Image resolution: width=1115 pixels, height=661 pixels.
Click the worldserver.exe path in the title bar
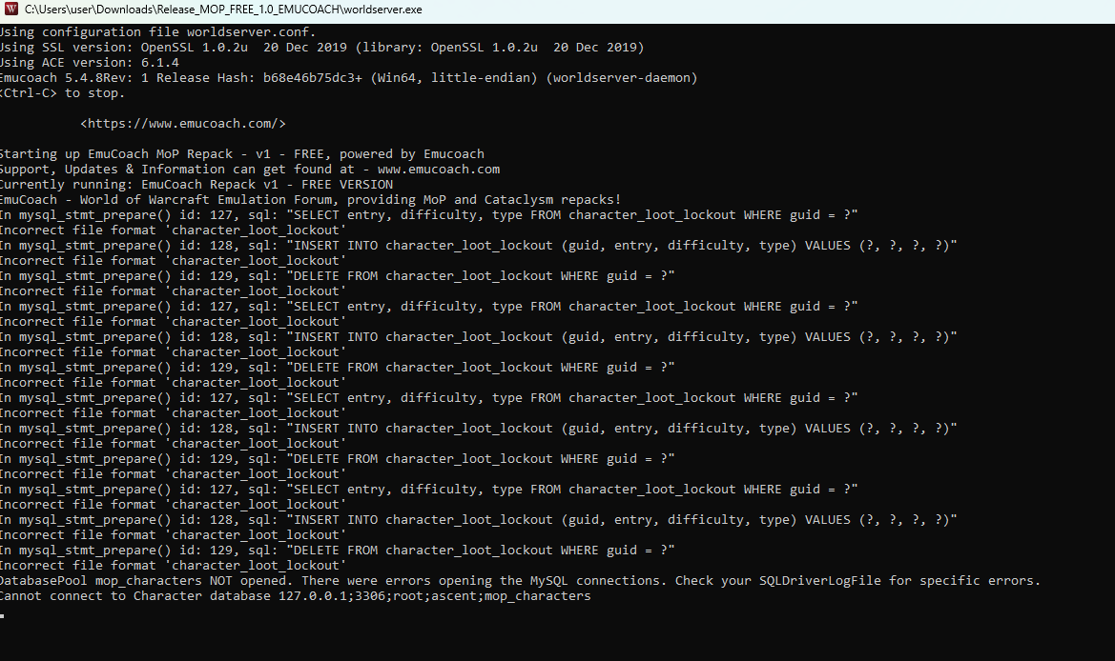[x=222, y=10]
